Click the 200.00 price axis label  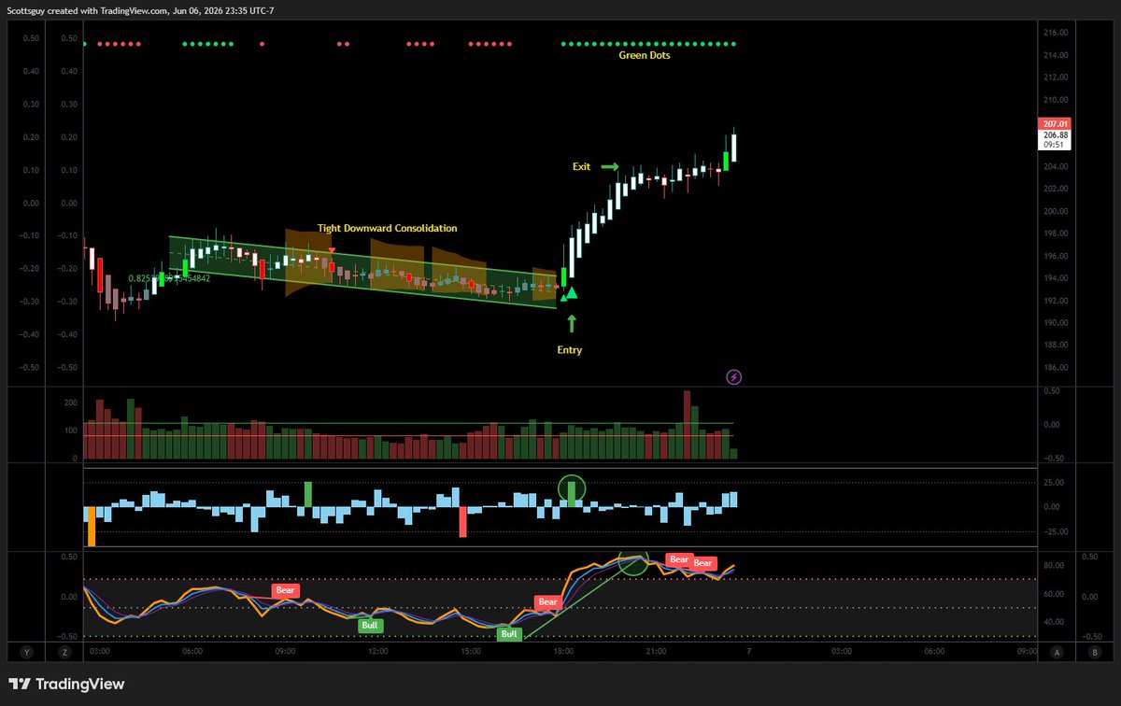tap(1057, 211)
